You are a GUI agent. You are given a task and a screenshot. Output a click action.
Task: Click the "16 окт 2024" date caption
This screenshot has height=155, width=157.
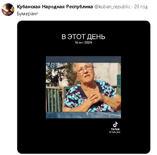[83, 43]
